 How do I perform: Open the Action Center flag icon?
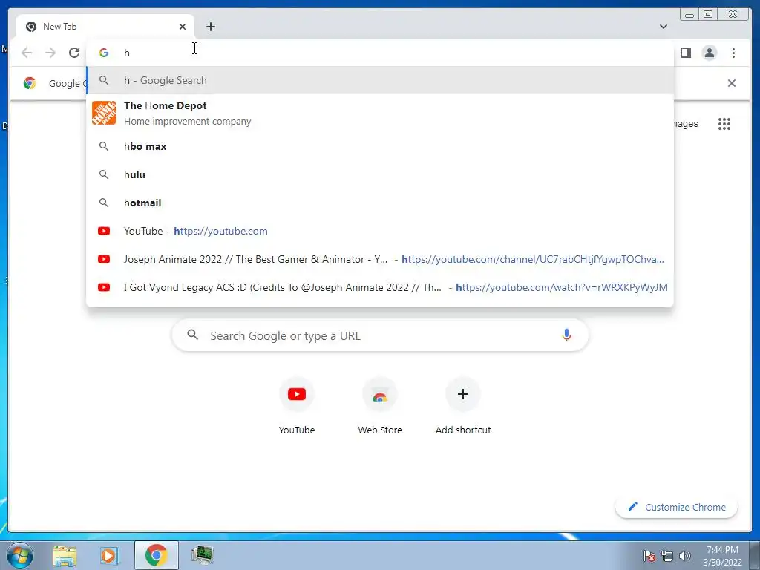[649, 556]
